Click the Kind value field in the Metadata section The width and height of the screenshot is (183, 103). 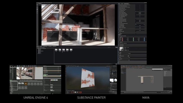[137, 60]
